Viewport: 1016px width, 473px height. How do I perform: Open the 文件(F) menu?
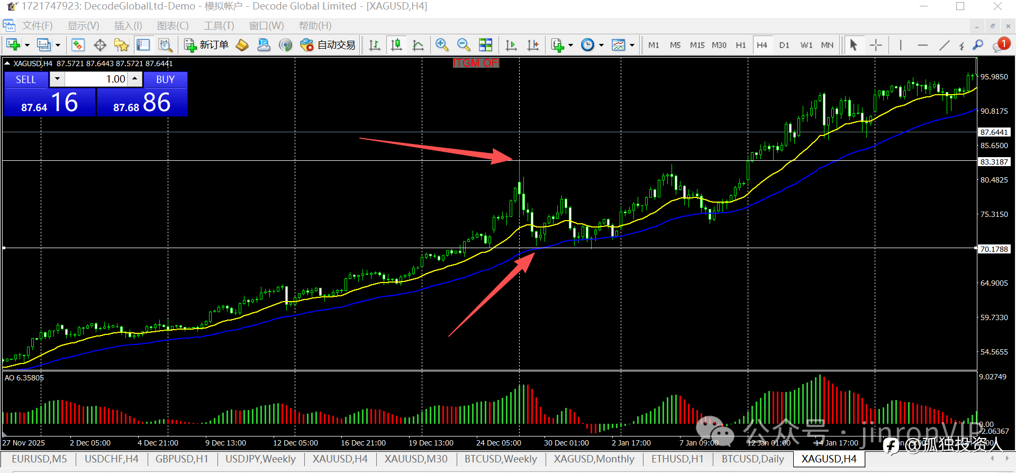[38, 26]
